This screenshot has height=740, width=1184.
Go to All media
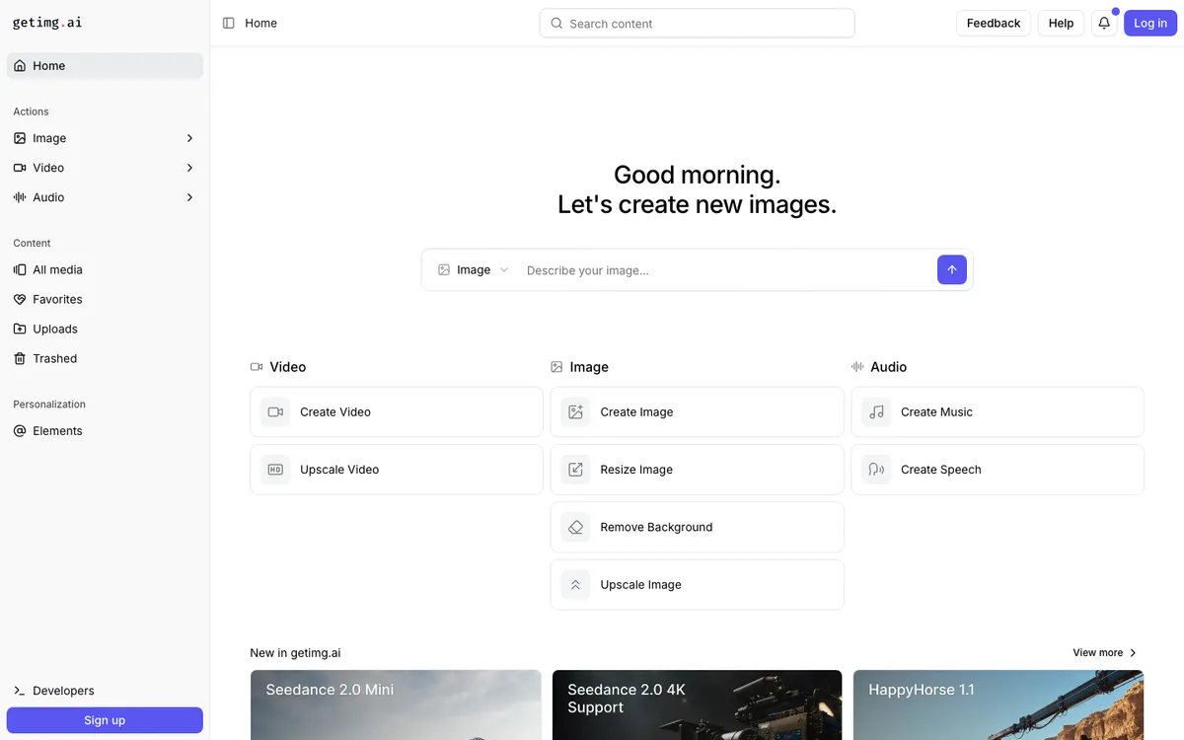[x=105, y=269]
